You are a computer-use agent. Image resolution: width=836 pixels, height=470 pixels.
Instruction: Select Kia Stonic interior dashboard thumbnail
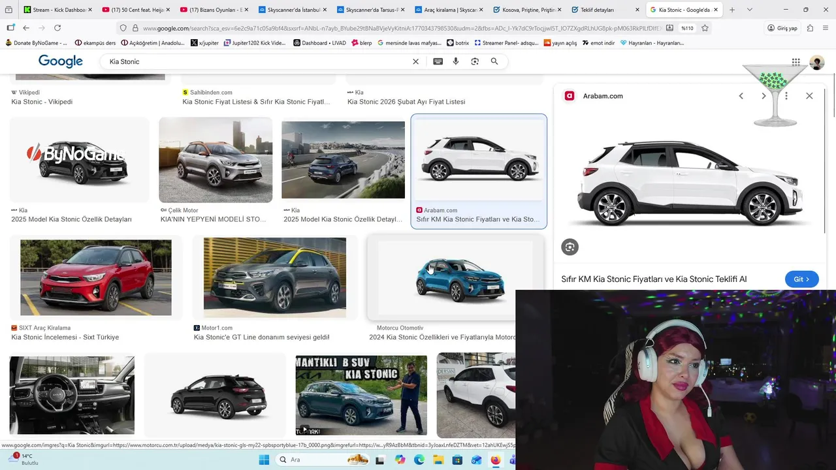click(x=72, y=395)
